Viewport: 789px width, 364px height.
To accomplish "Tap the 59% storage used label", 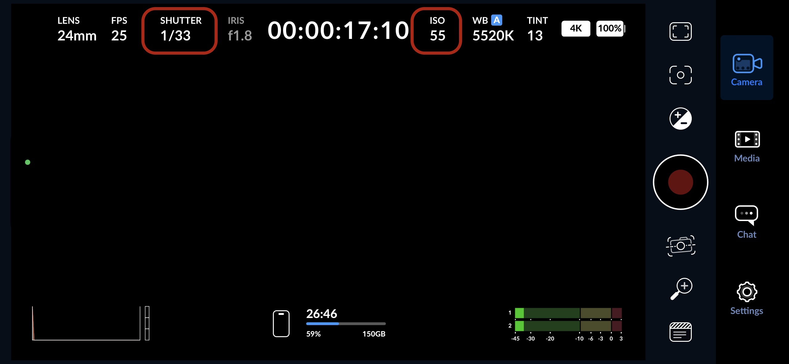I will 313,334.
